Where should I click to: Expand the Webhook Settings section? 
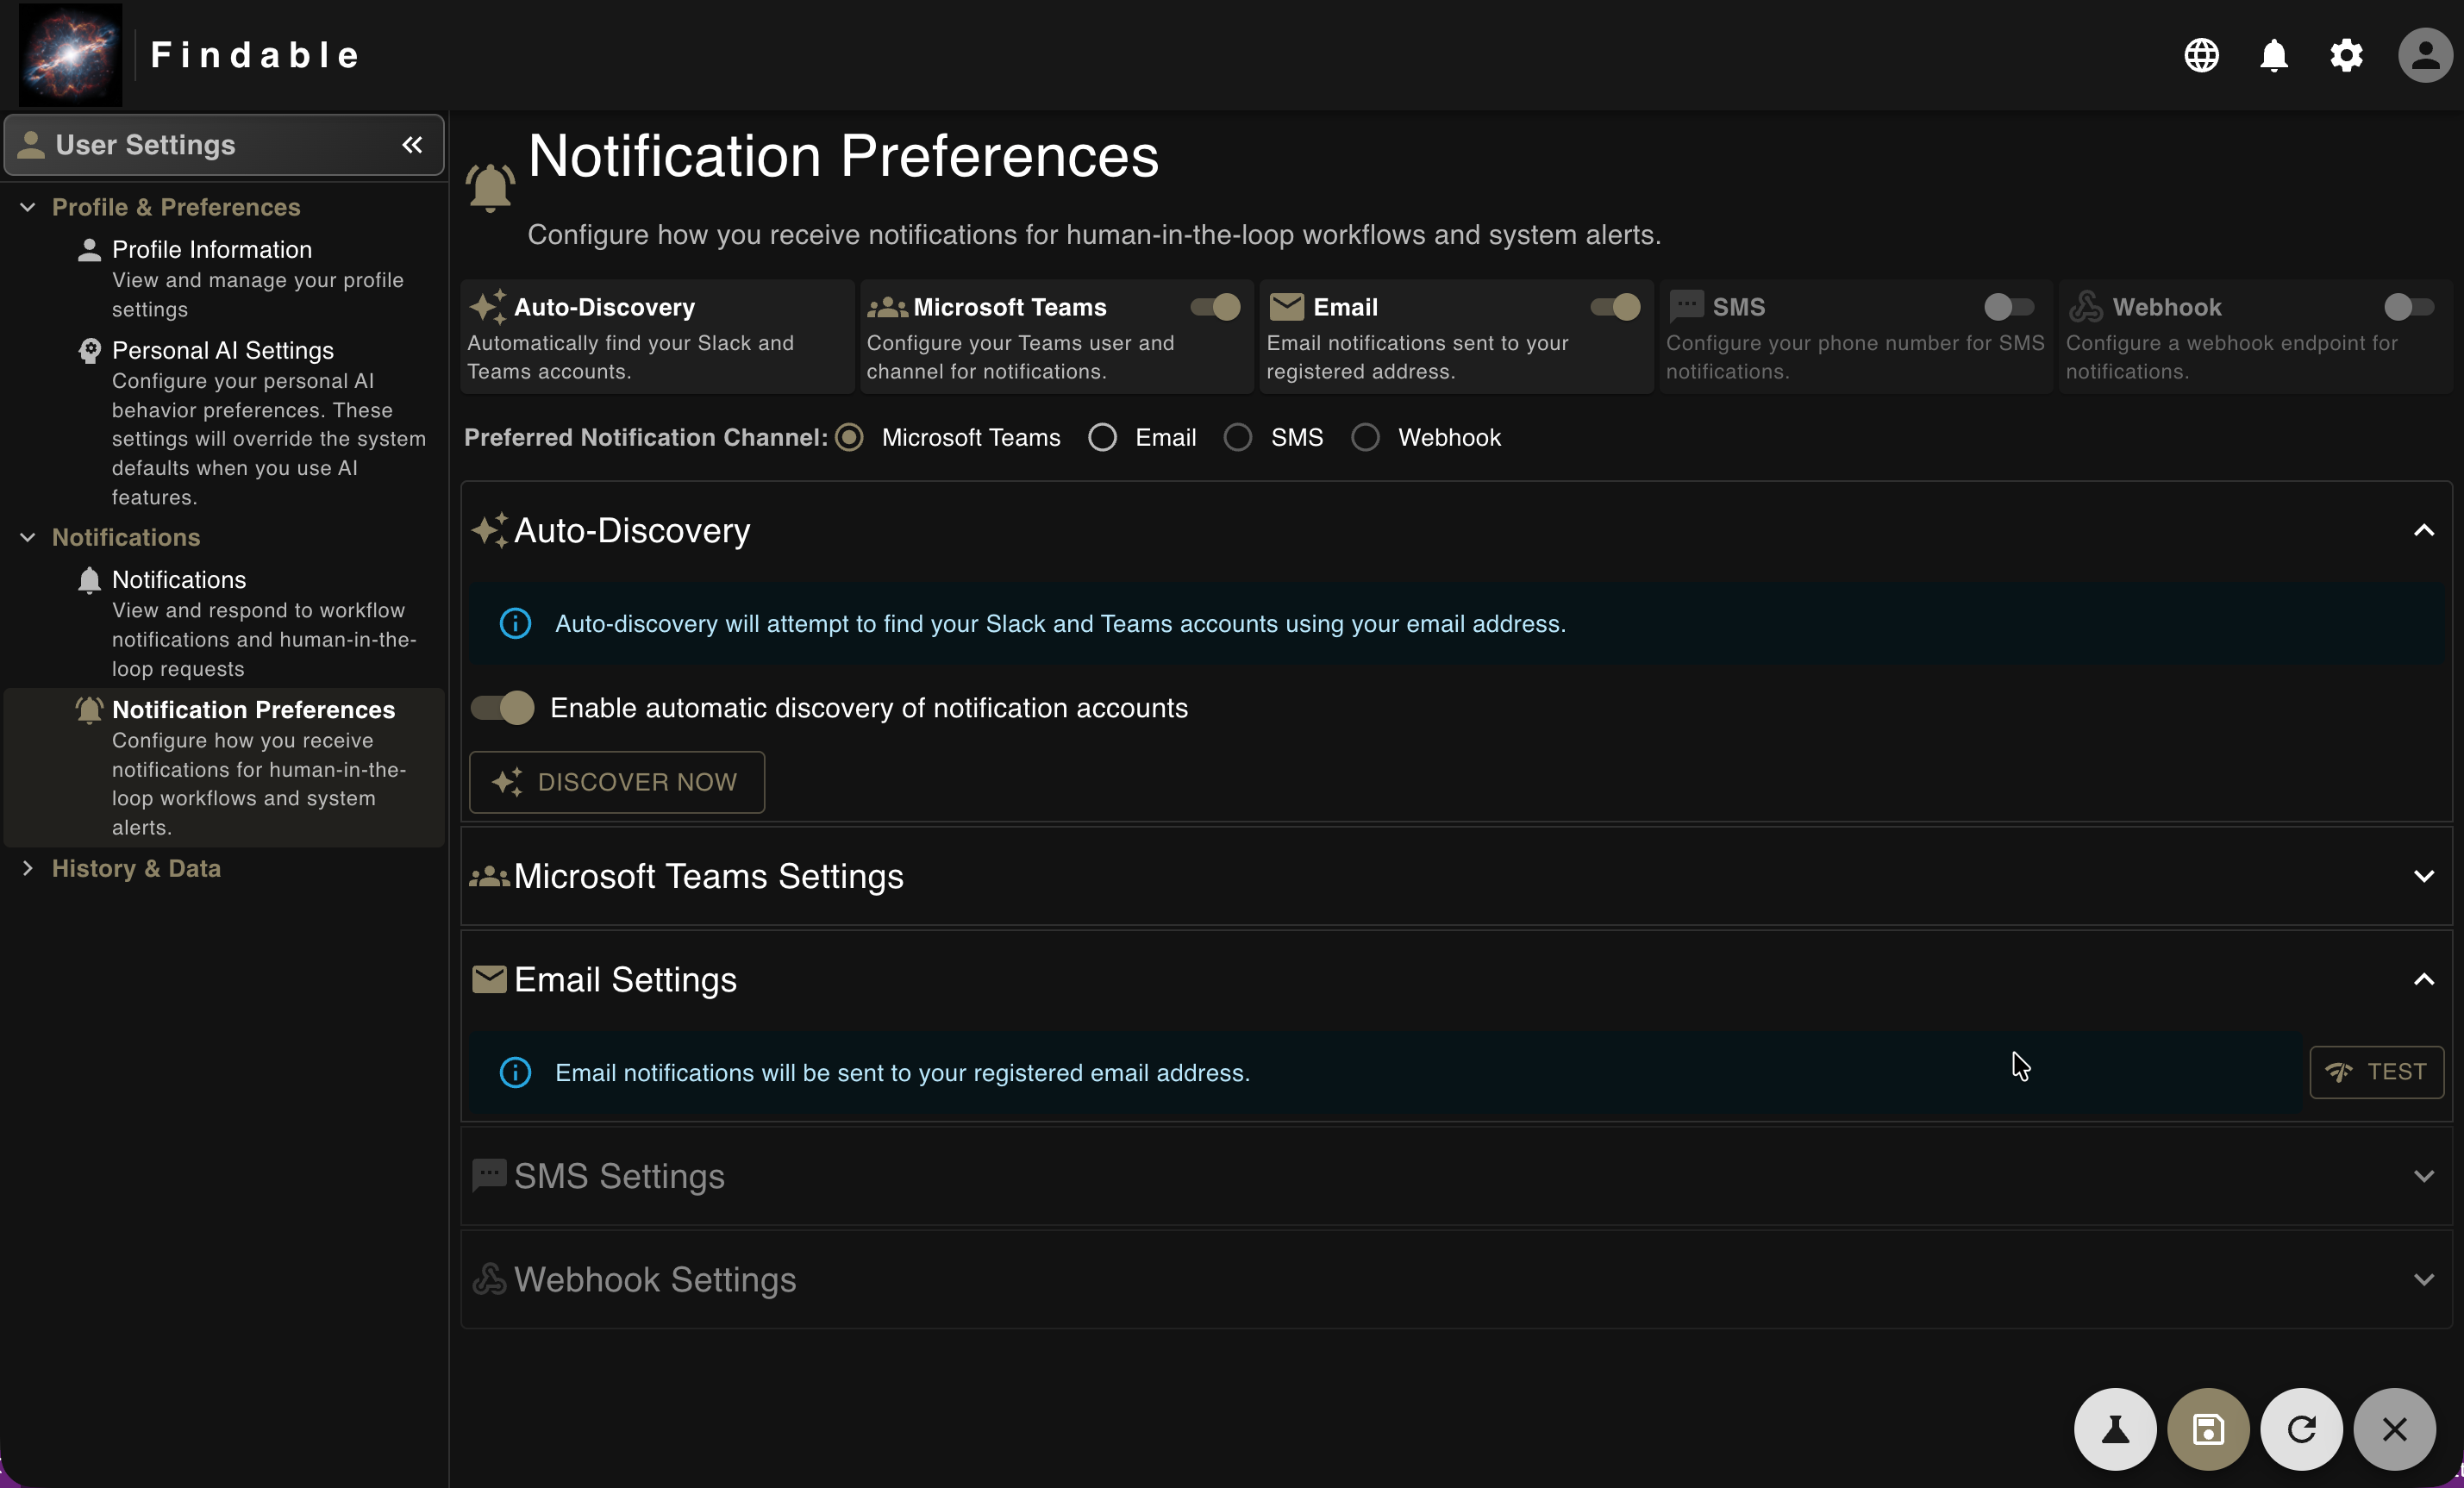click(x=2423, y=1280)
